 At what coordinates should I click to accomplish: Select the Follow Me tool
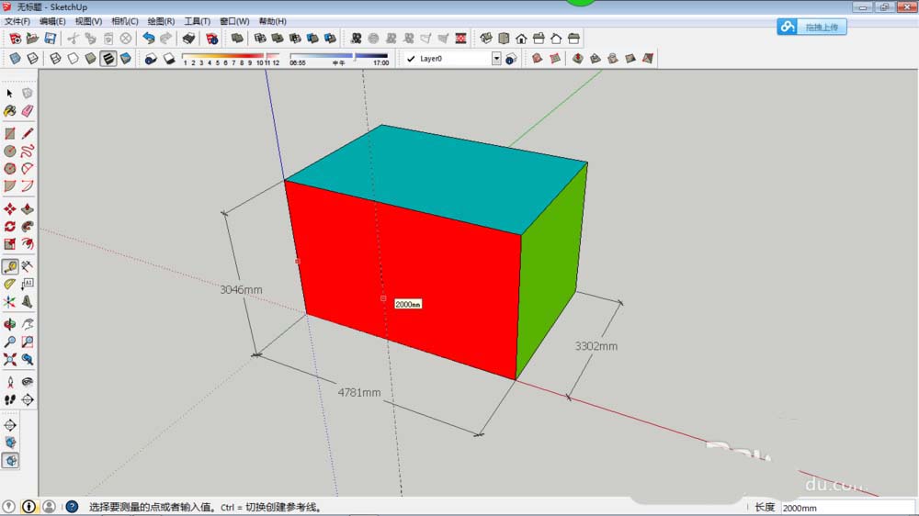(x=27, y=227)
